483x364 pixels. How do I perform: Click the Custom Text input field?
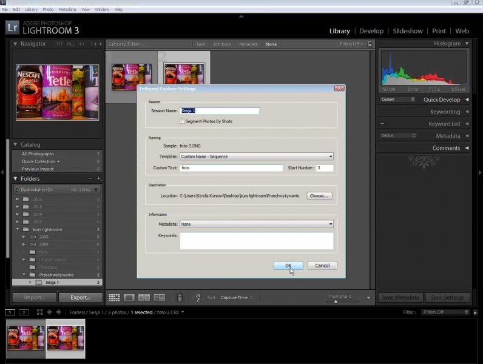(x=231, y=168)
